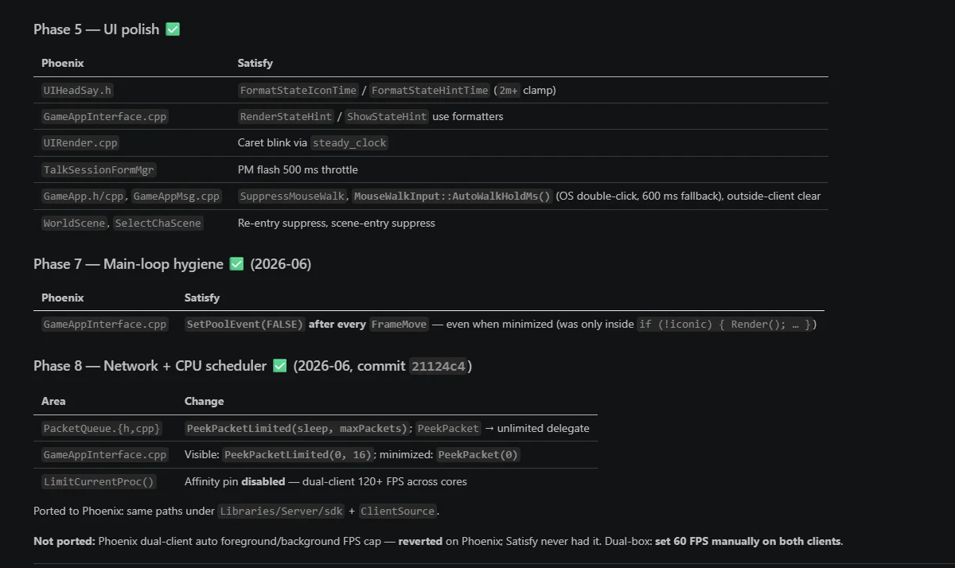
Task: Click the SelectChaScene code label
Action: tap(158, 224)
